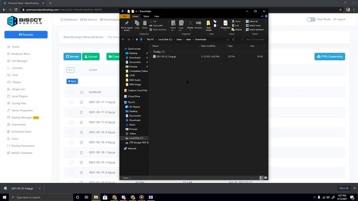Screen dimensions: 358x201
Task: Open the Properties ribbon icon
Action: (x=225, y=25)
